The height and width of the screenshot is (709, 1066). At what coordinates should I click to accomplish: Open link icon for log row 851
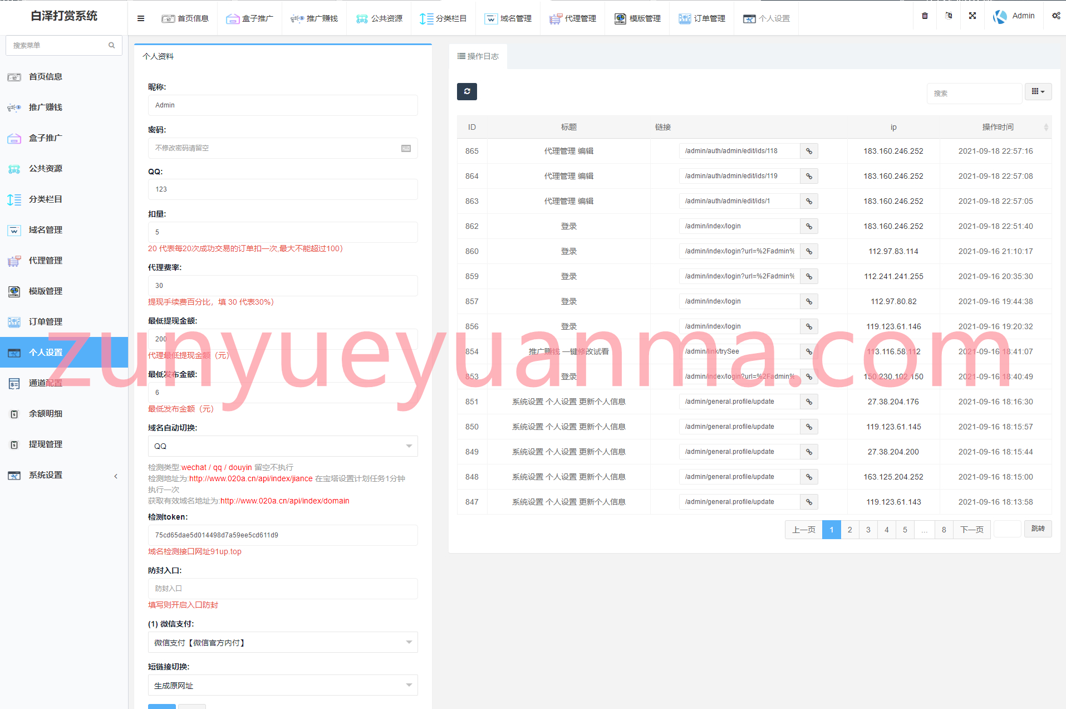[x=809, y=402]
